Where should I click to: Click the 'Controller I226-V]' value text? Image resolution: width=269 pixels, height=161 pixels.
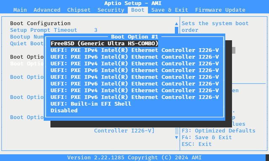pyautogui.click(x=124, y=131)
